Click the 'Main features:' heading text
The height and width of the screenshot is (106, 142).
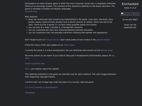(31, 17)
